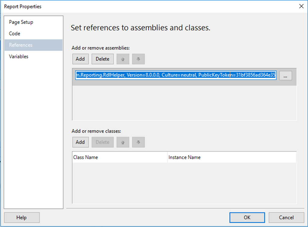Delete the selected assembly reference

pyautogui.click(x=103, y=59)
